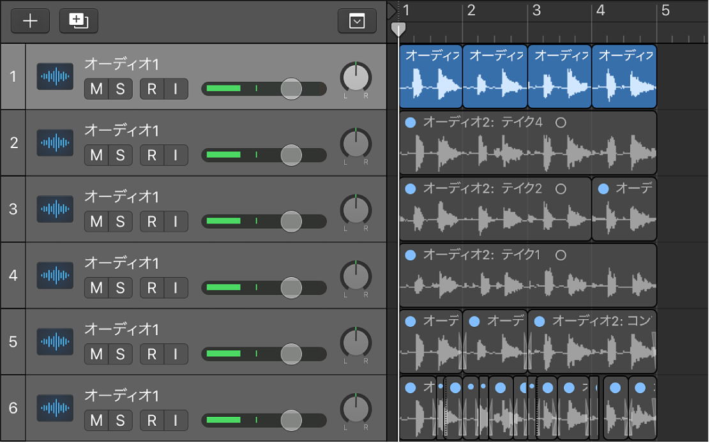Enable input monitoring on track 5
This screenshot has width=710, height=443.
point(176,354)
